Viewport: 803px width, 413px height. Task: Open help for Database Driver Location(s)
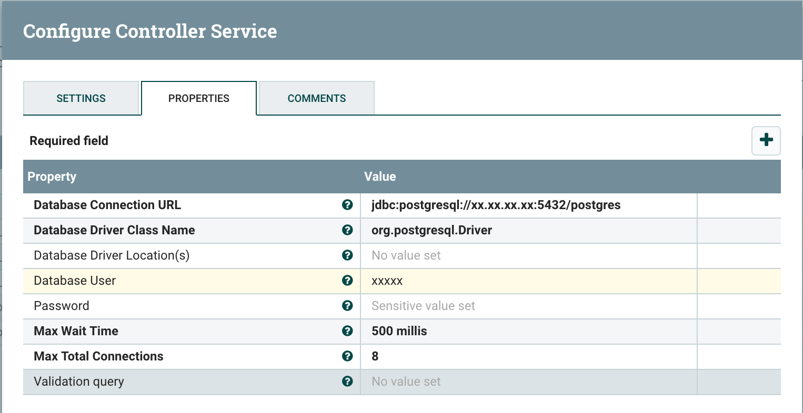coord(347,255)
